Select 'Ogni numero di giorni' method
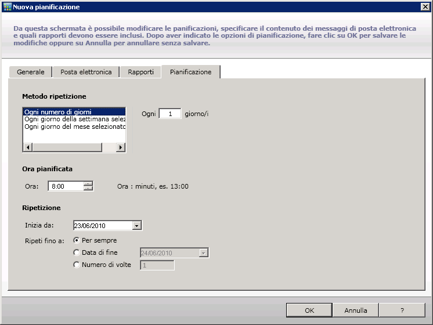This screenshot has height=325, width=433. pos(74,112)
